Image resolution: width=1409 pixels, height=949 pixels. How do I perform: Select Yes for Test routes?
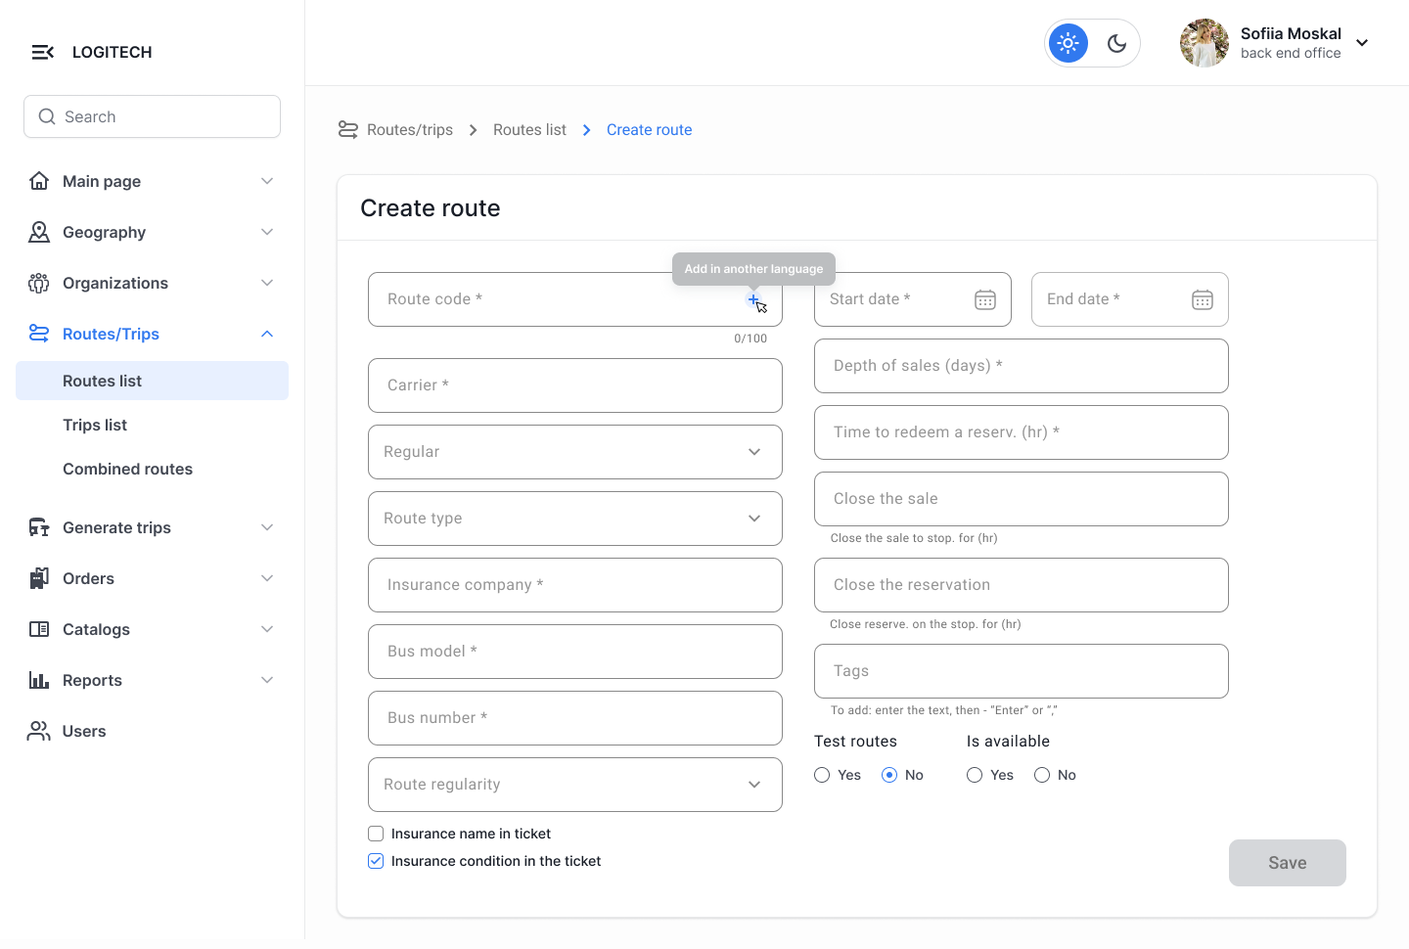point(822,774)
